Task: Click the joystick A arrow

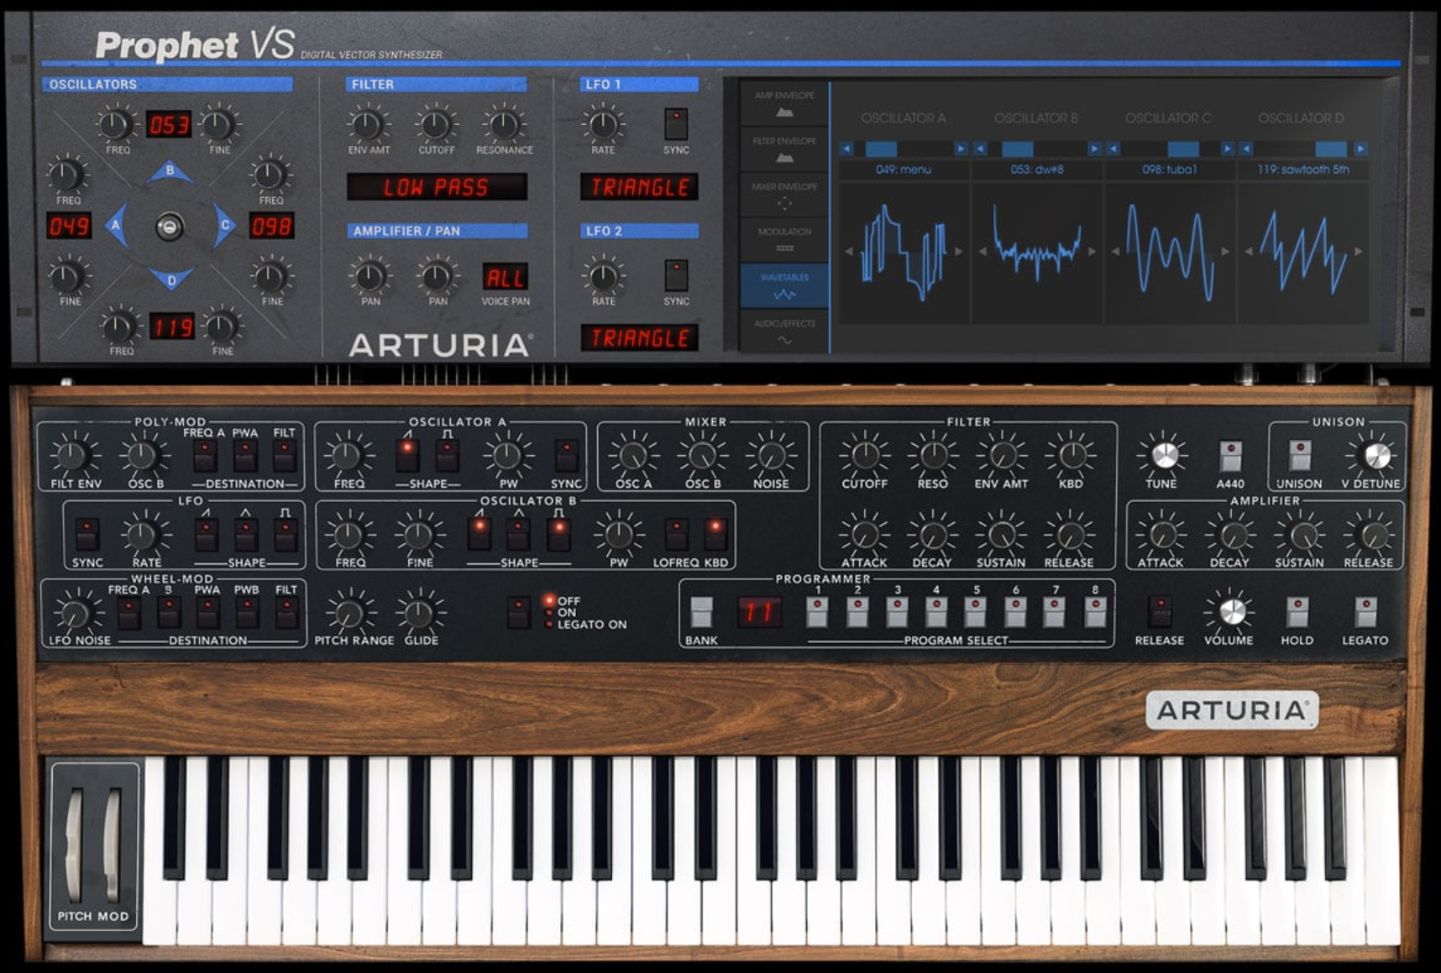Action: [116, 225]
